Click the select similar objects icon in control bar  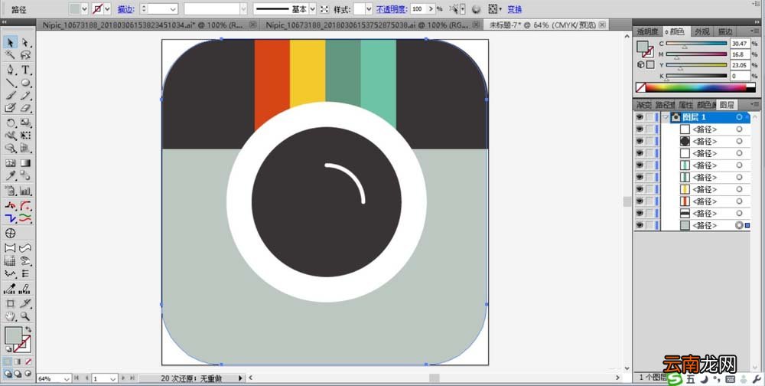click(456, 9)
